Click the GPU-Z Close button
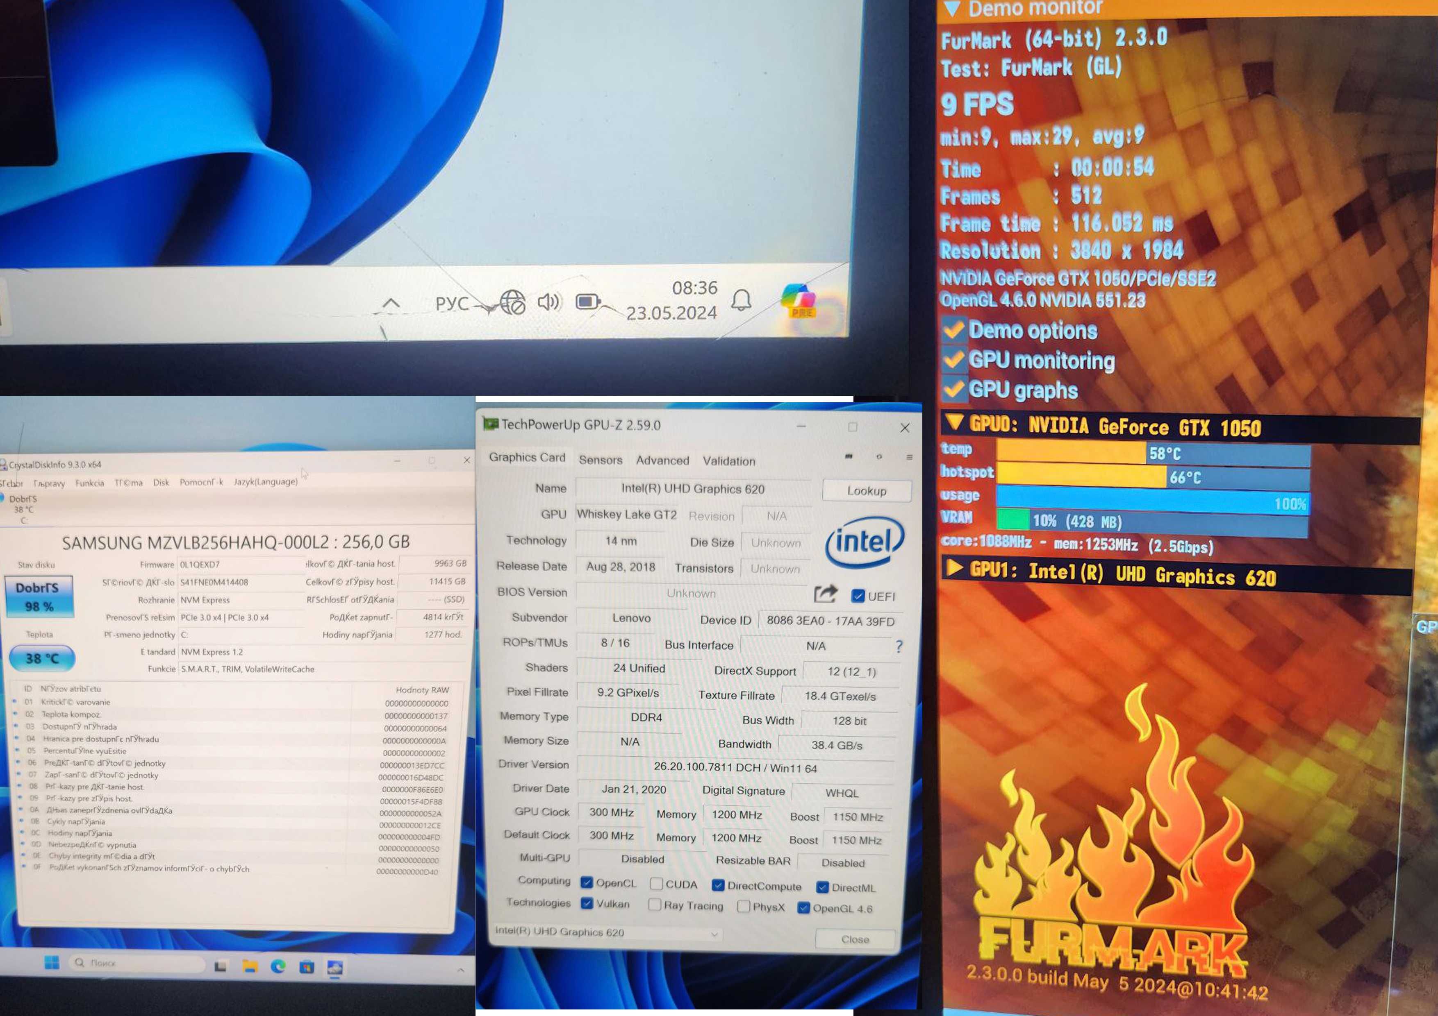 tap(855, 939)
